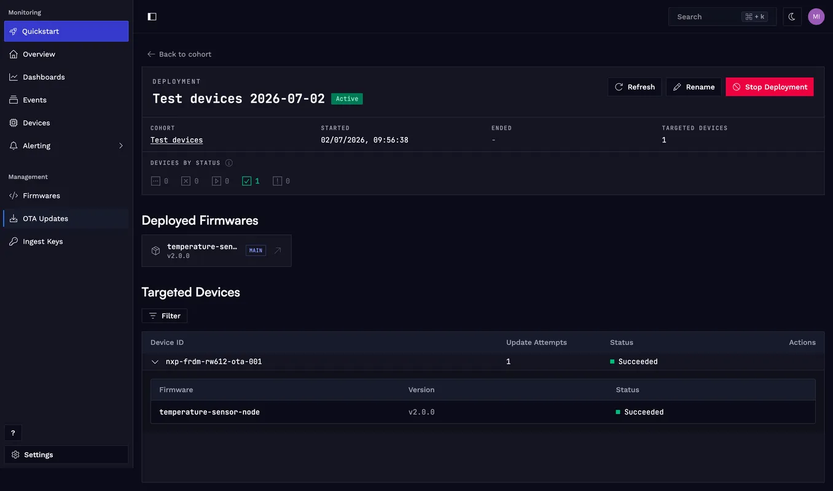Image resolution: width=833 pixels, height=491 pixels.
Task: Go to Dashboards
Action: click(x=66, y=77)
